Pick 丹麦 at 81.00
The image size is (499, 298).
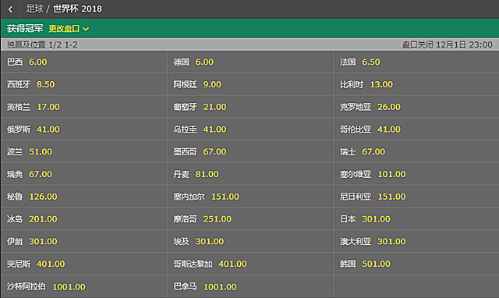(x=250, y=174)
